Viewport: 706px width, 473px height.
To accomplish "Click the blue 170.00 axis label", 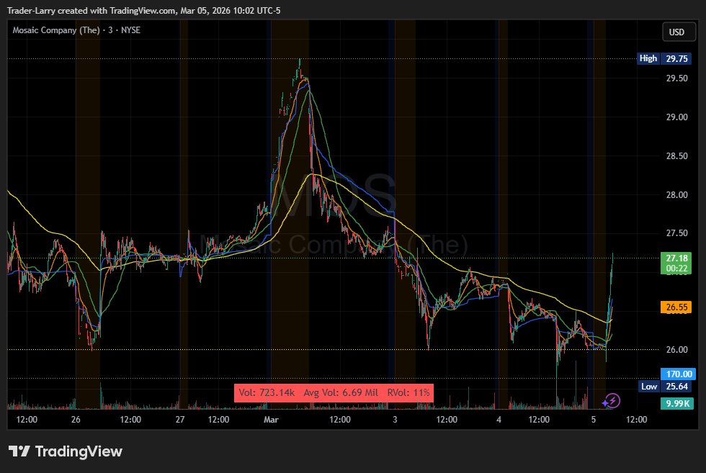I will (x=678, y=374).
